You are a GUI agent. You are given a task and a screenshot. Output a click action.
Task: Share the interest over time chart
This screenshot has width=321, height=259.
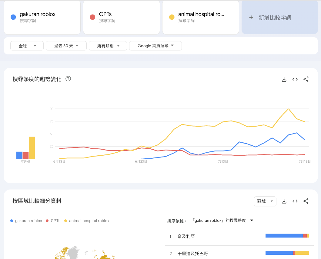point(306,79)
